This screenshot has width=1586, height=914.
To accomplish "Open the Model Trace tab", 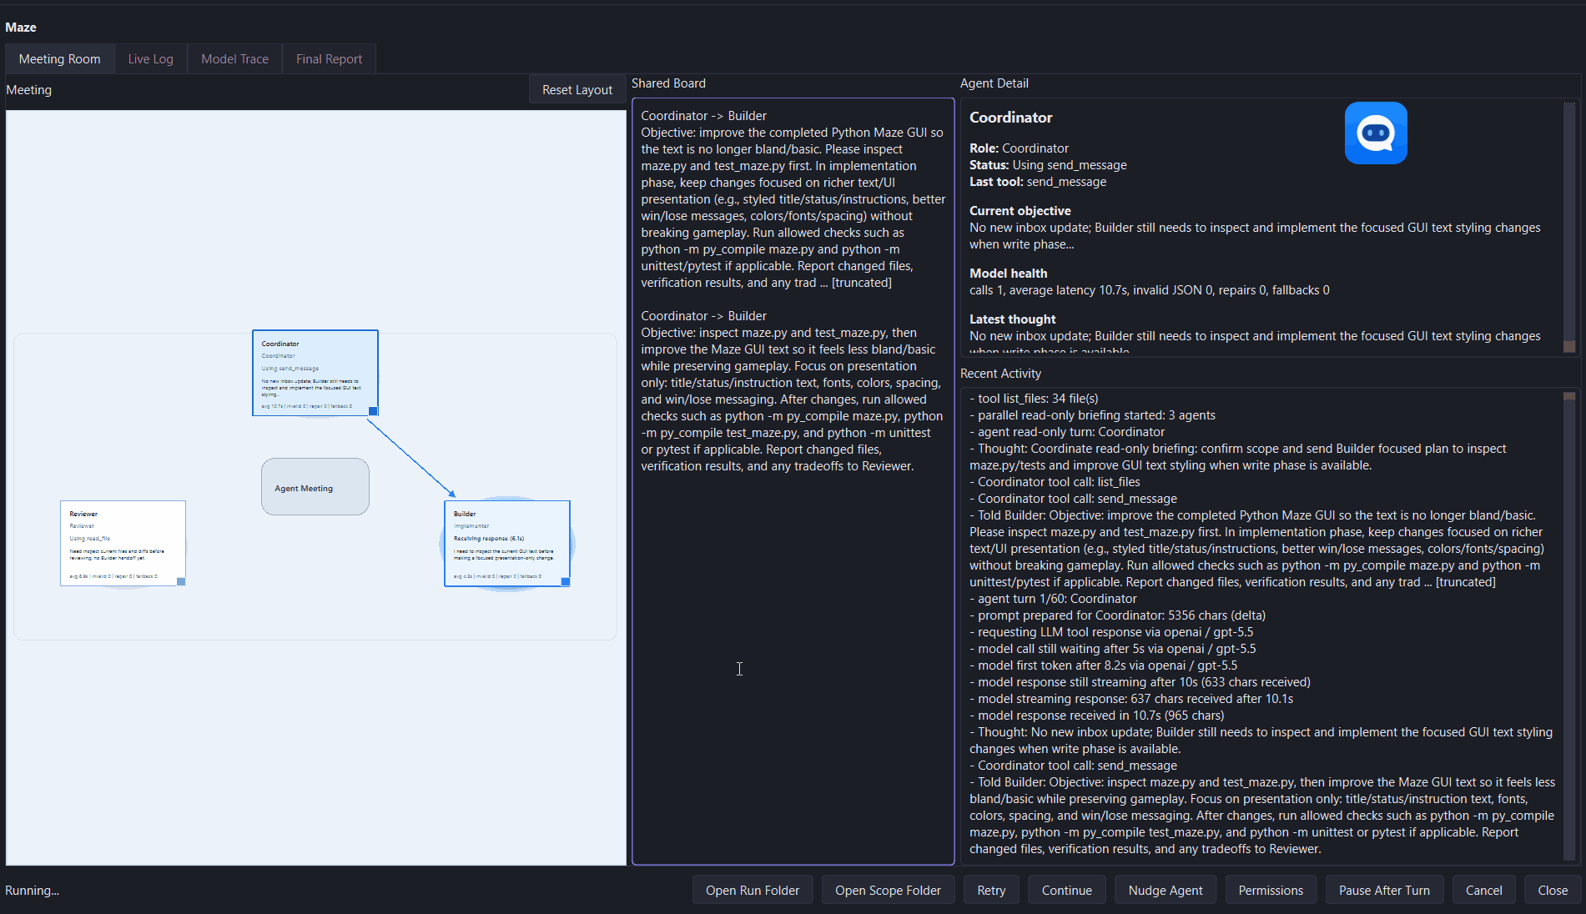I will (x=235, y=59).
